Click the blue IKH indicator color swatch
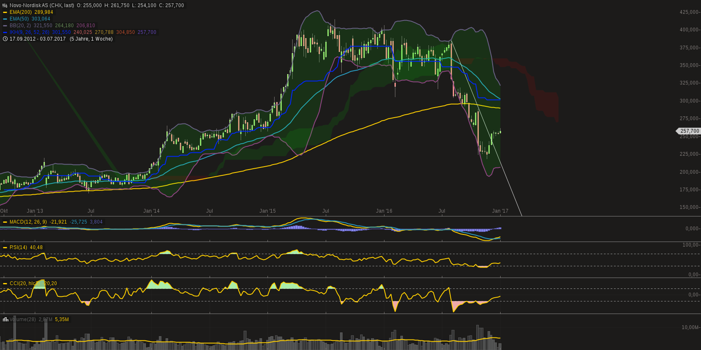 5,32
